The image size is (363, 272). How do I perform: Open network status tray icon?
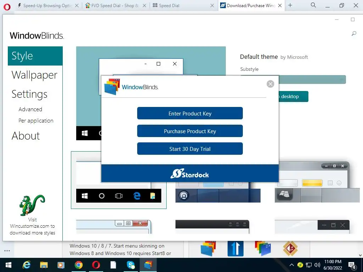pos(309,265)
